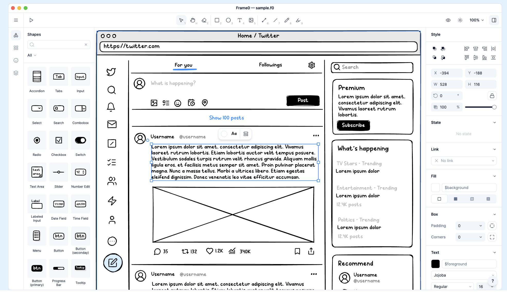This screenshot has width=507, height=298.
Task: Adjust the opacity slider handle
Action: [494, 107]
